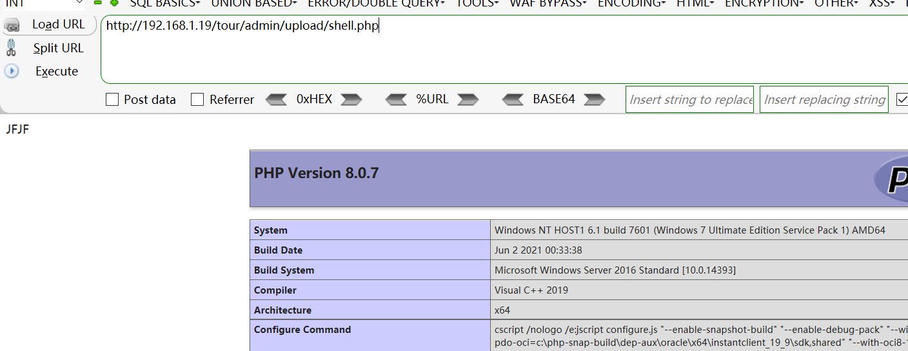Focus the 'Insert string to replace' field
This screenshot has height=351, width=908.
pyautogui.click(x=689, y=99)
